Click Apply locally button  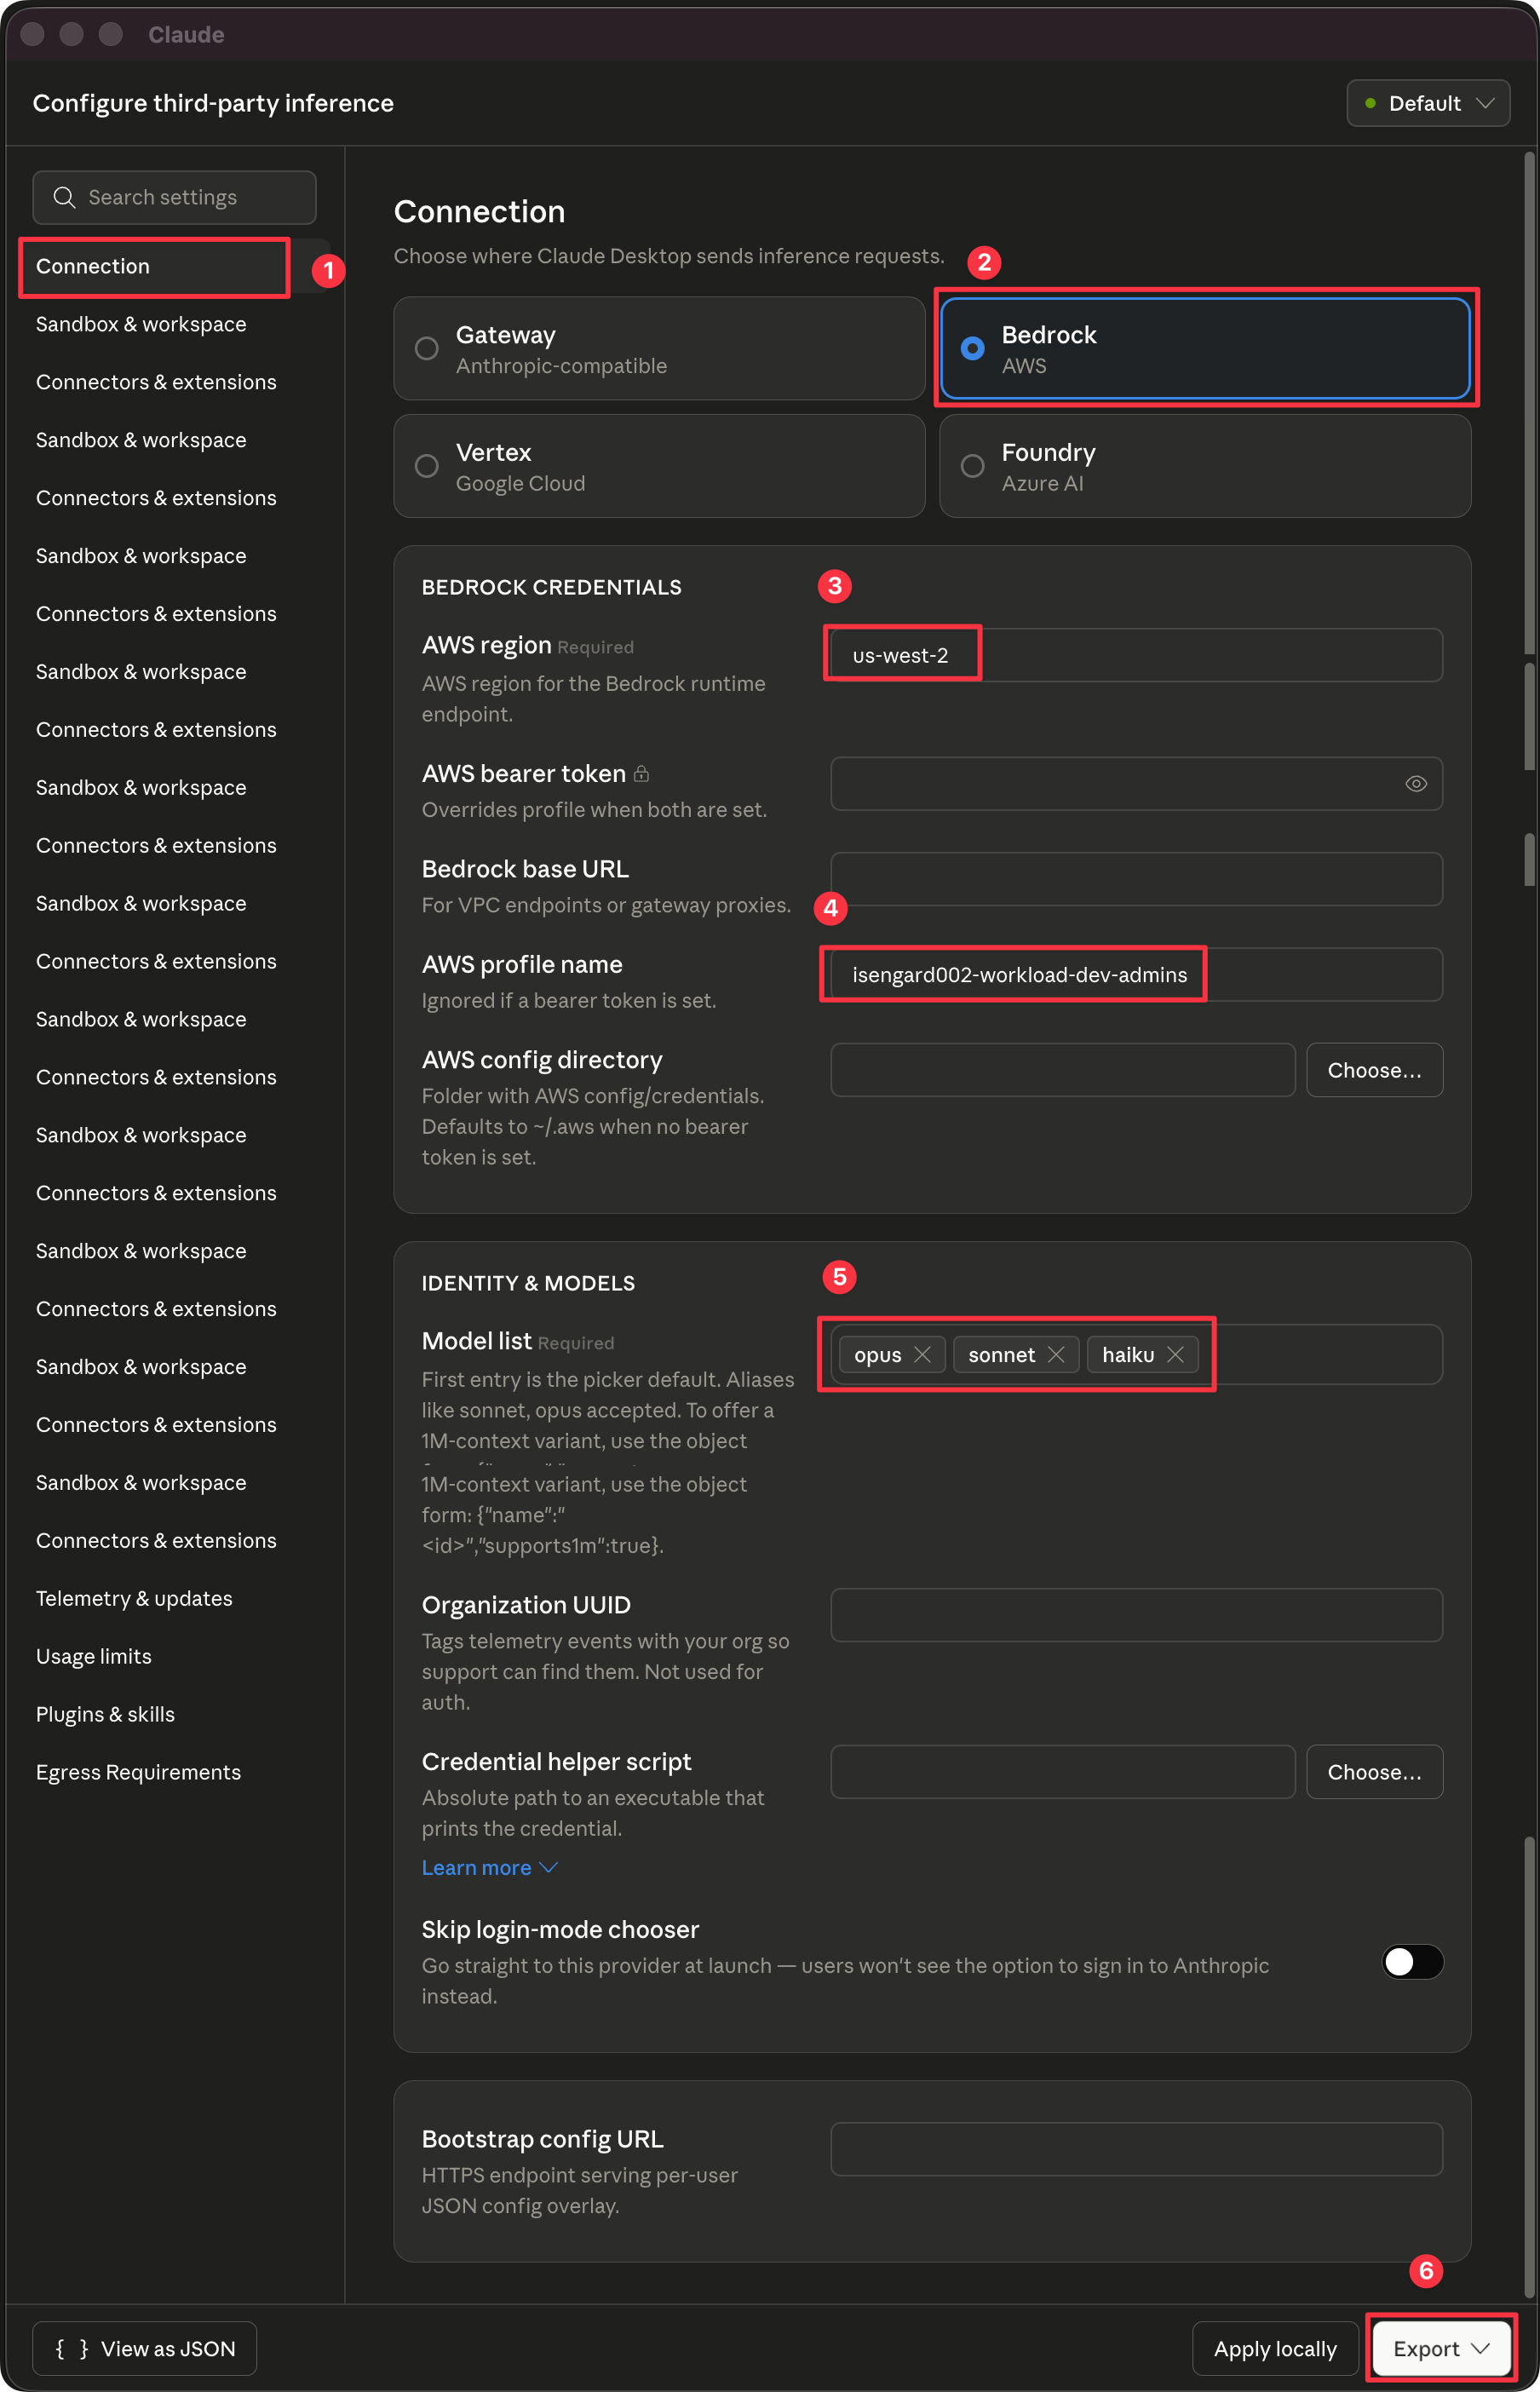tap(1275, 2348)
